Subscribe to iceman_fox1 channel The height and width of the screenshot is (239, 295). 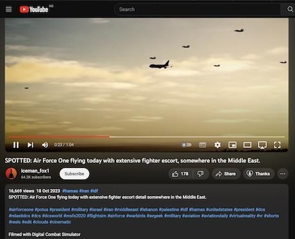pos(74,174)
